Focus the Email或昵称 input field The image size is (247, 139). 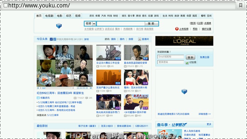click(x=171, y=57)
